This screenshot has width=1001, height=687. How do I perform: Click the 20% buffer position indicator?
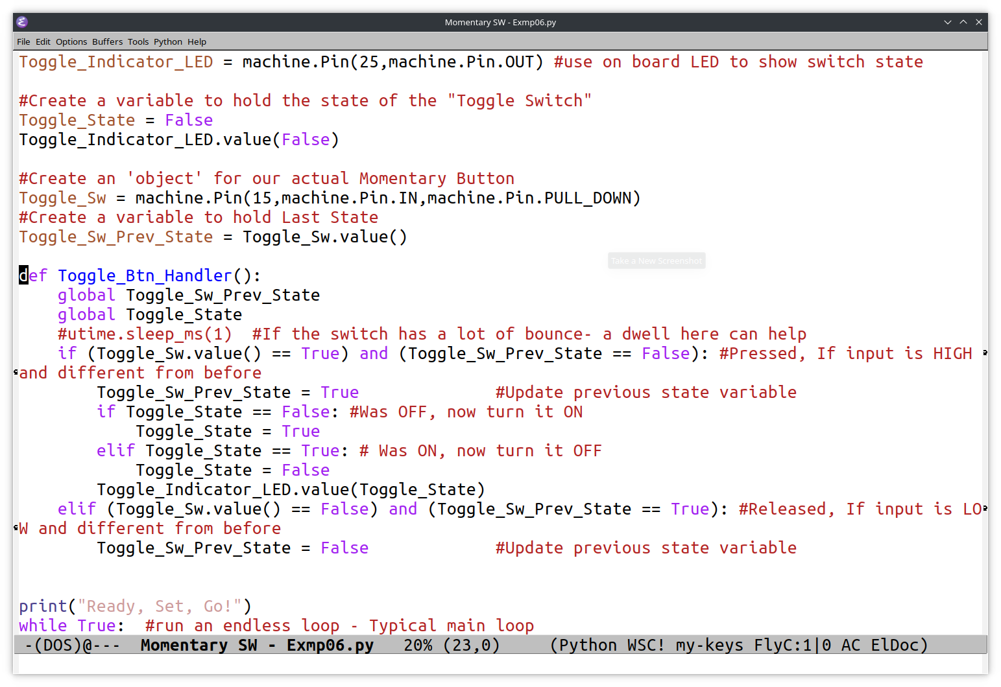point(418,646)
